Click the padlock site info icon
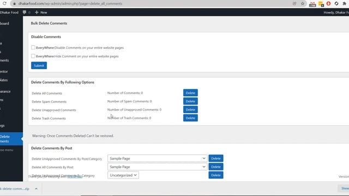 [15, 4]
